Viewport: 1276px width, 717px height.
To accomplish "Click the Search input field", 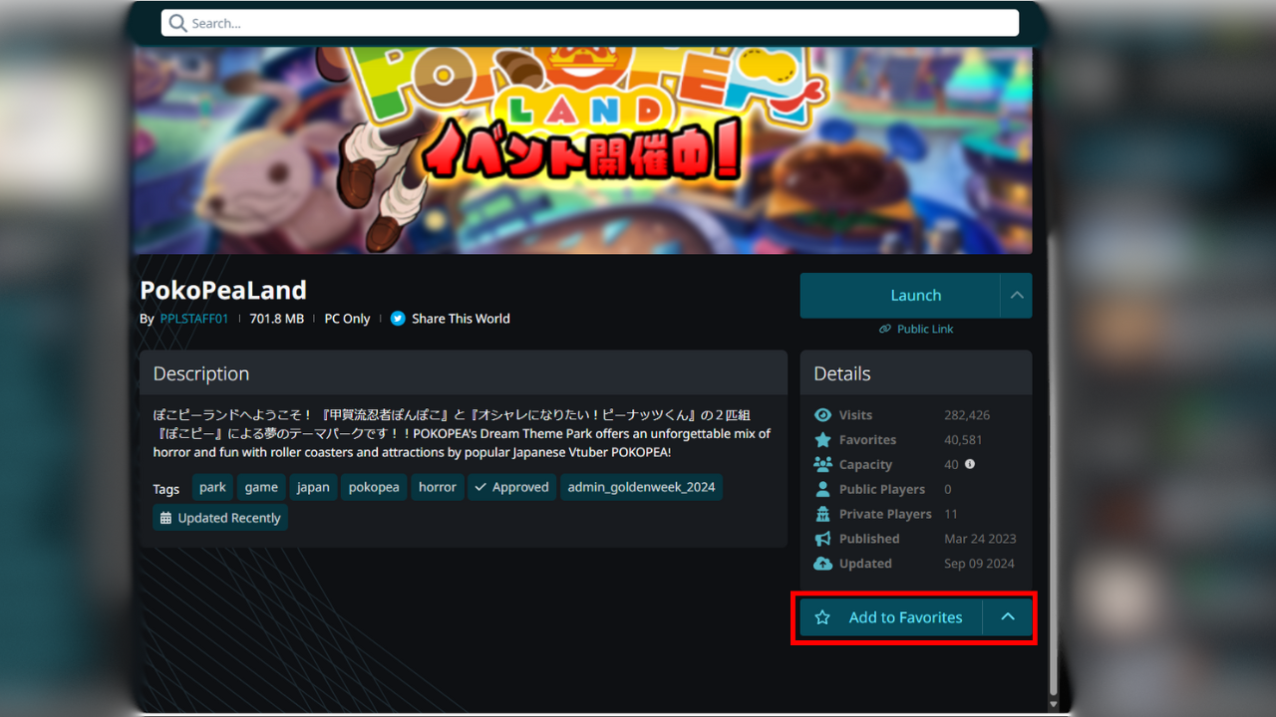I will coord(590,23).
